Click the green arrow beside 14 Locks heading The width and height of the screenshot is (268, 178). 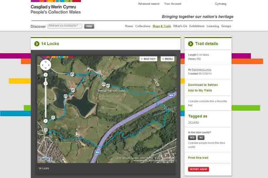(37, 44)
